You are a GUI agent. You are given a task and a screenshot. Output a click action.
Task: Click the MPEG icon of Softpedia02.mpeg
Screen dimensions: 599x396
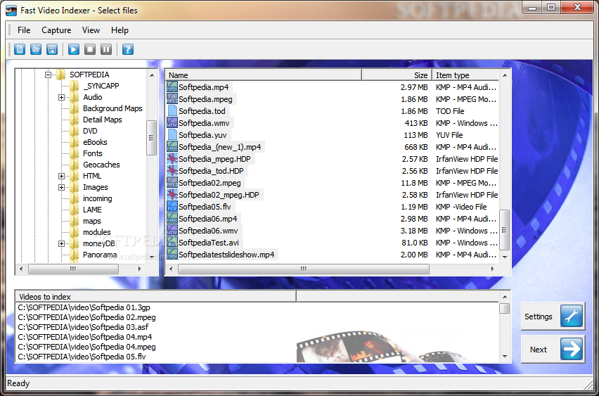click(172, 183)
